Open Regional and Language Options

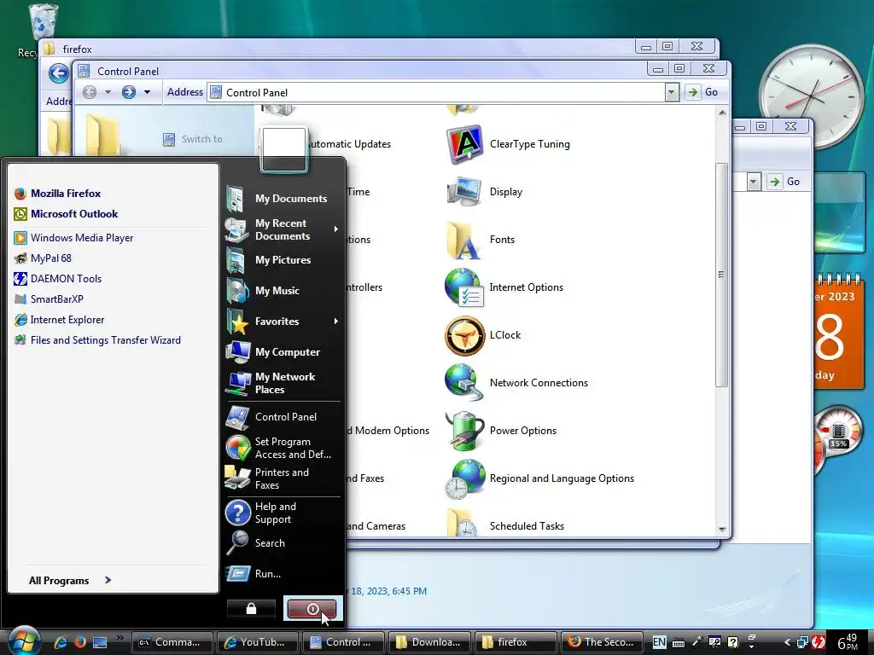540,478
